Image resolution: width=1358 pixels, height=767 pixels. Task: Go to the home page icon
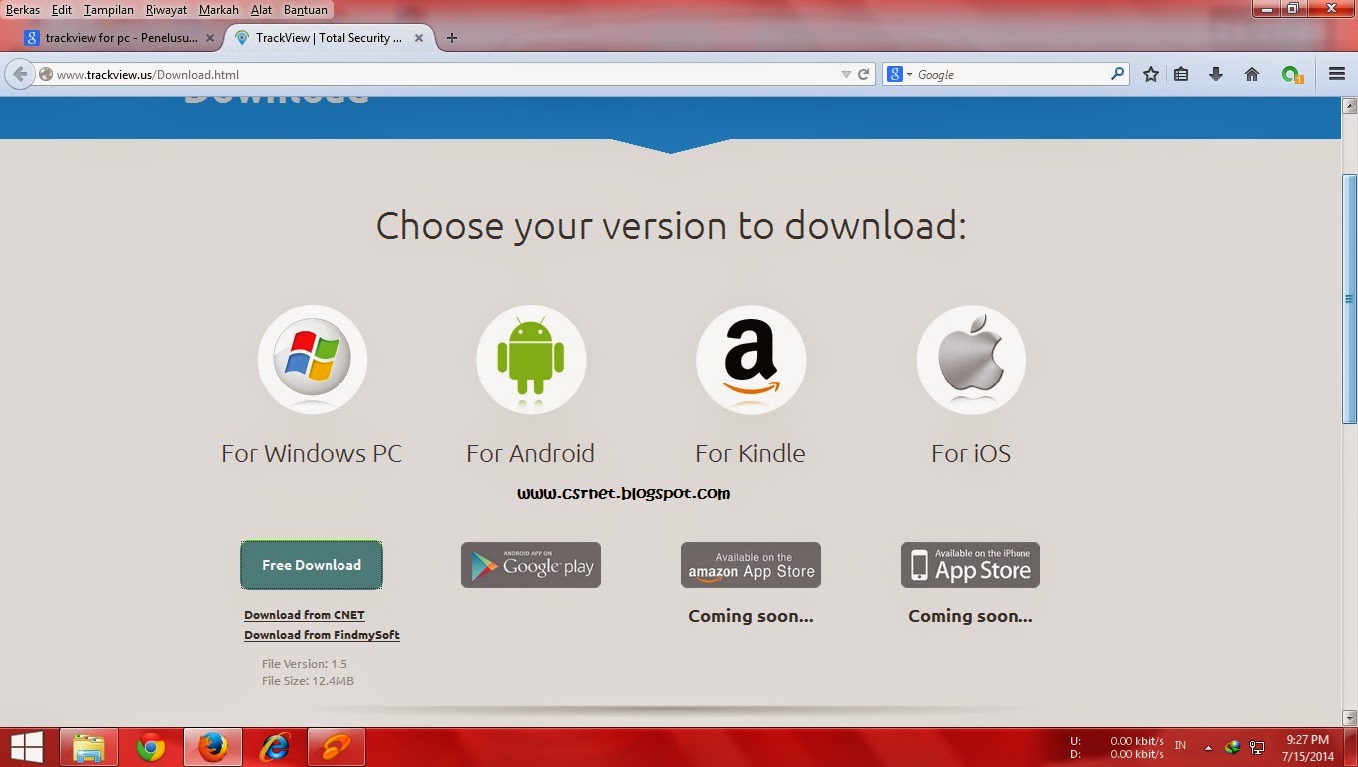coord(1252,74)
